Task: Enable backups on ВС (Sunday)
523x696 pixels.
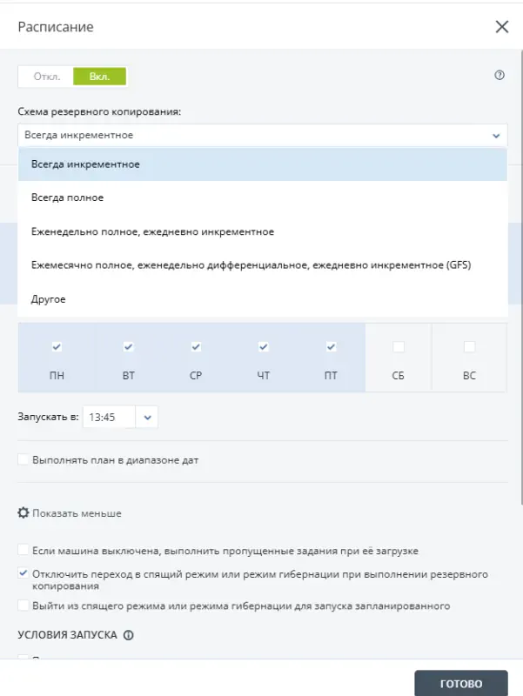Action: click(x=468, y=345)
